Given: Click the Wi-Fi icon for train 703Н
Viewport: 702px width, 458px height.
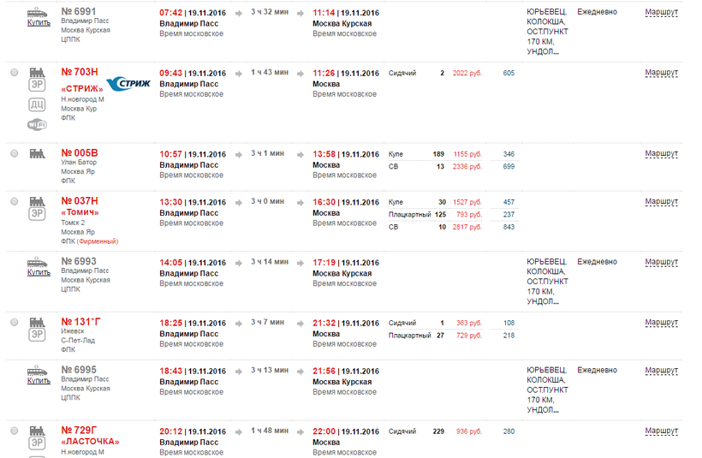Looking at the screenshot, I should 38,125.
